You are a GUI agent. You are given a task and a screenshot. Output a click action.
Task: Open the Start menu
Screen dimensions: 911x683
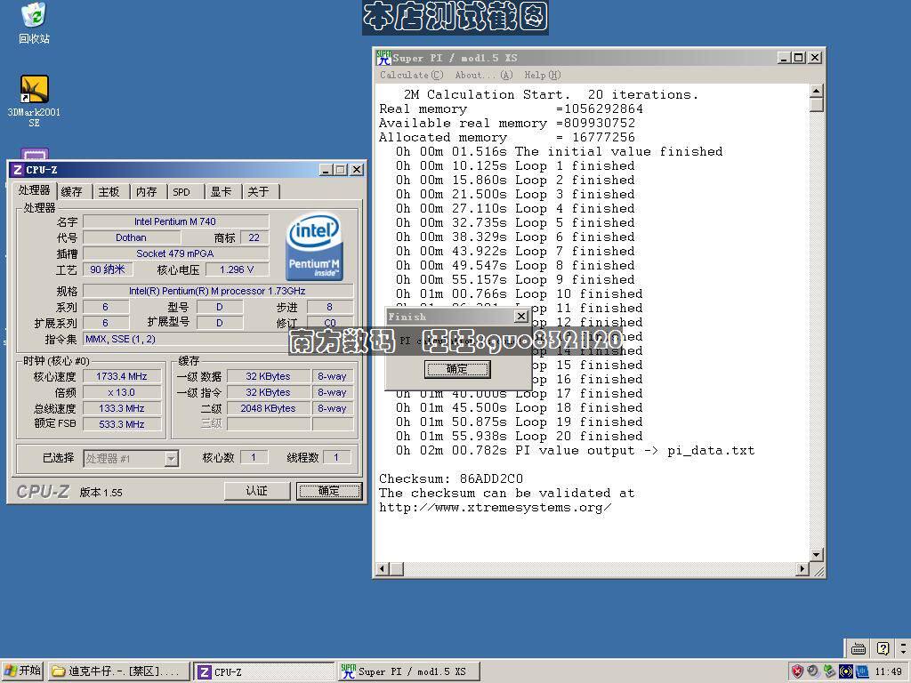coord(22,671)
